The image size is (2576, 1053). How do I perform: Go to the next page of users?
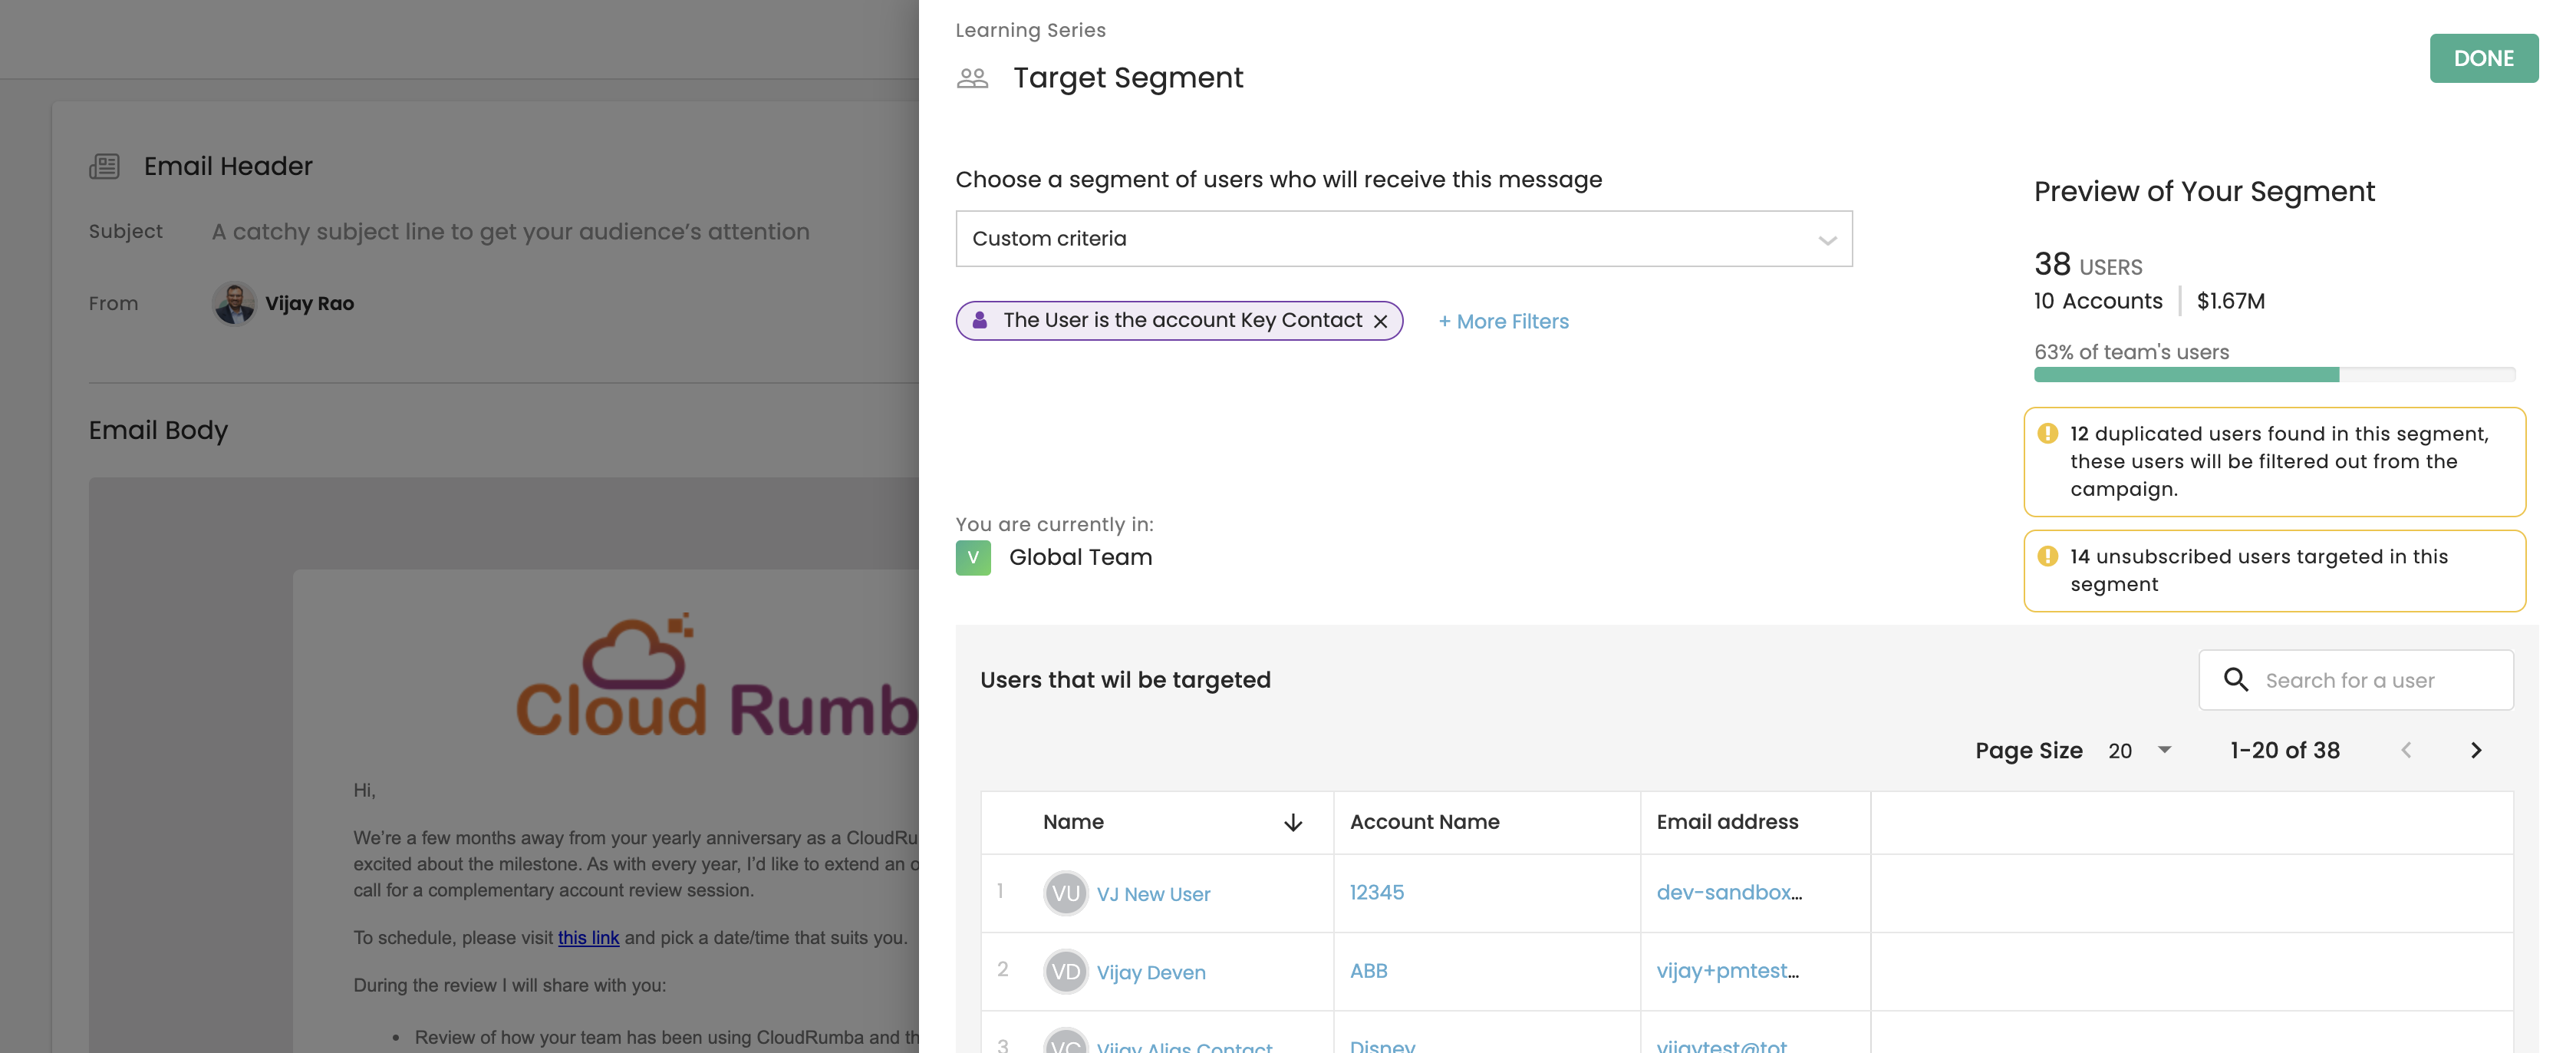pyautogui.click(x=2475, y=751)
